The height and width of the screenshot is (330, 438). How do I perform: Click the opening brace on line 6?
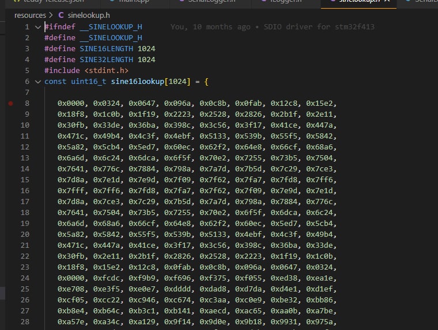pos(206,82)
